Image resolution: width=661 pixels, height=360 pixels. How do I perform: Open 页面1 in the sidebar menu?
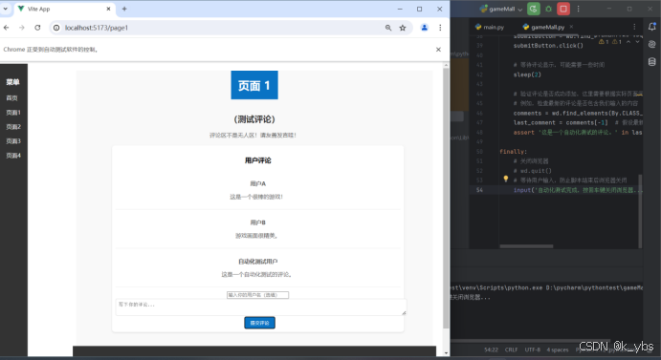click(13, 113)
